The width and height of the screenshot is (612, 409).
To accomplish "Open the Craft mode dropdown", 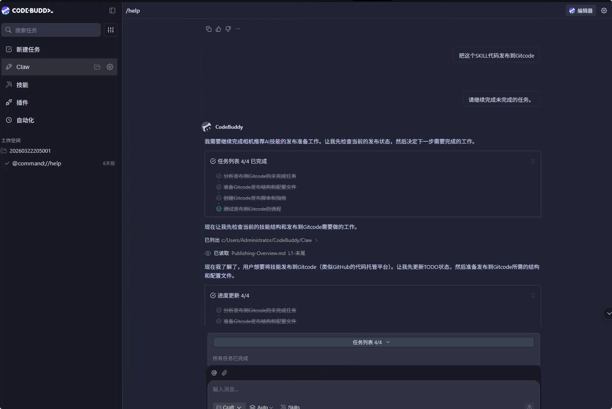I will point(229,407).
